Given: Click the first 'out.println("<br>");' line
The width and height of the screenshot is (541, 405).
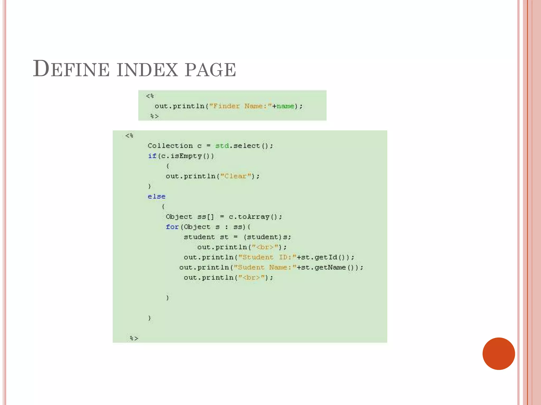Looking at the screenshot, I should point(242,247).
